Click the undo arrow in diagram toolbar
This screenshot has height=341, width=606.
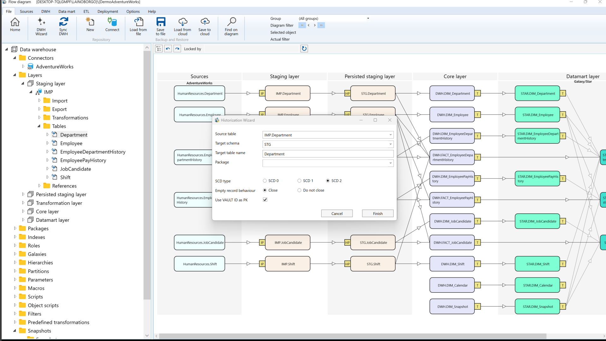pos(168,49)
